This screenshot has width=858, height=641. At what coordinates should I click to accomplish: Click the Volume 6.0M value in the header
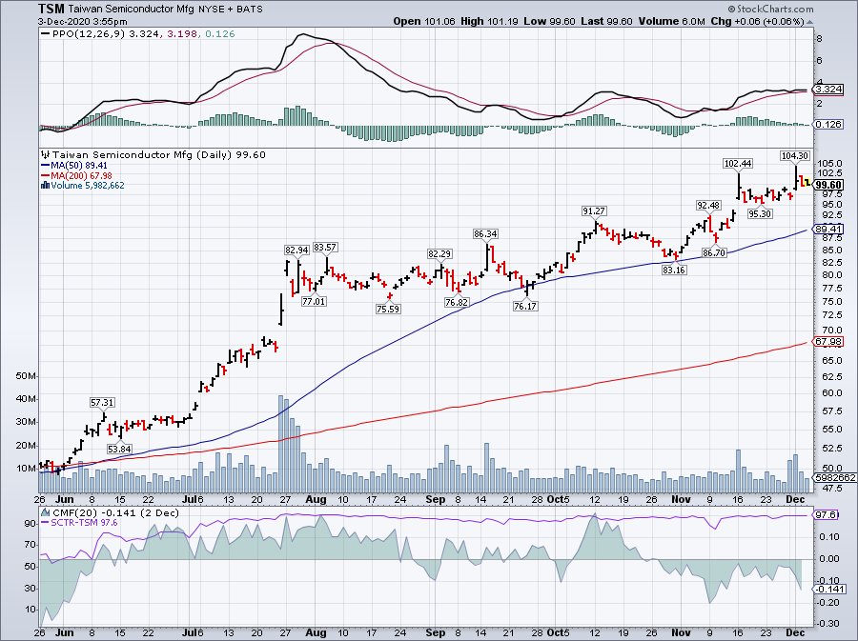coord(671,22)
